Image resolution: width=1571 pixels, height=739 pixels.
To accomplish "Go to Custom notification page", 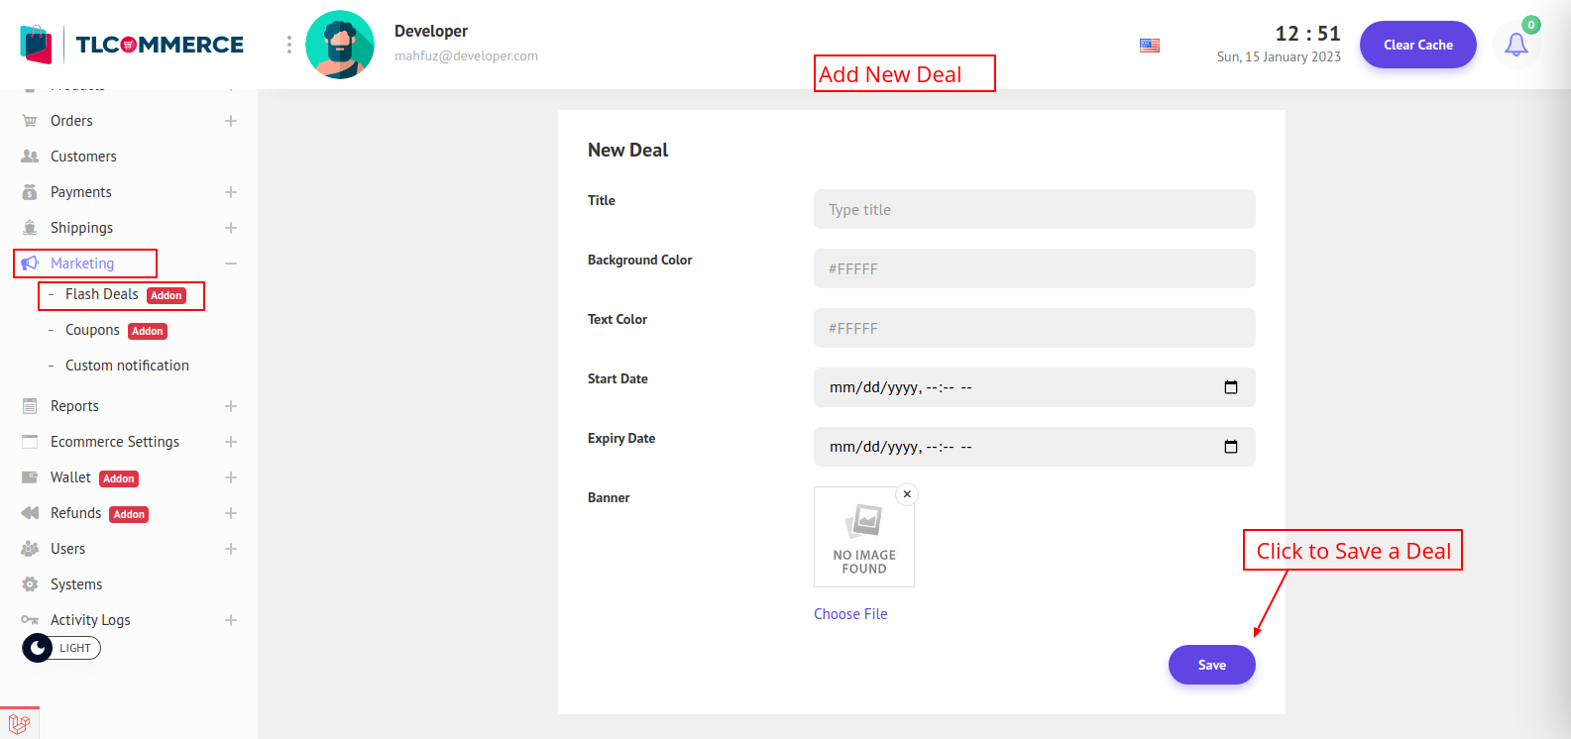I will point(127,366).
